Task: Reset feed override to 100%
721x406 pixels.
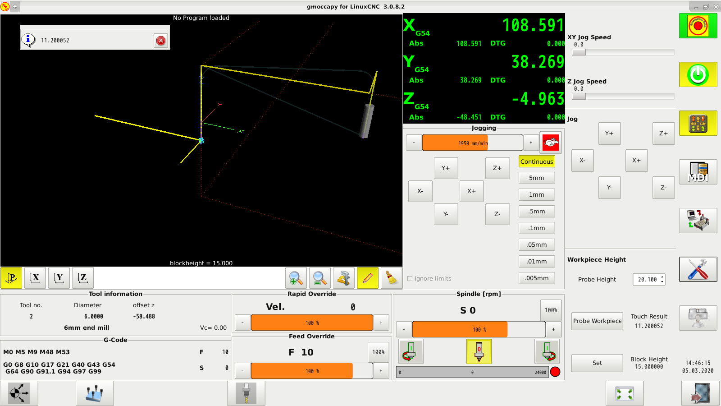Action: pyautogui.click(x=379, y=352)
